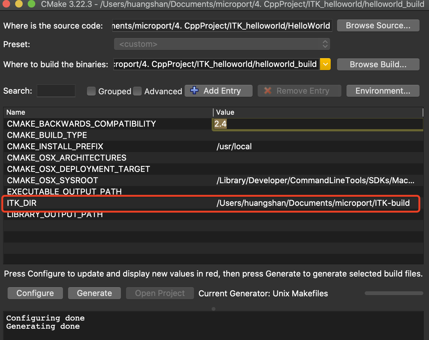Click Current Generator: Unix Makefiles label
The height and width of the screenshot is (340, 429).
click(263, 293)
